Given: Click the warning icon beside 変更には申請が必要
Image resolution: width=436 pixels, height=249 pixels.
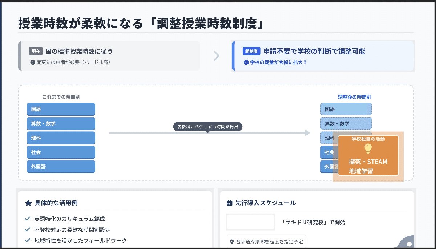Looking at the screenshot, I should click(x=32, y=62).
